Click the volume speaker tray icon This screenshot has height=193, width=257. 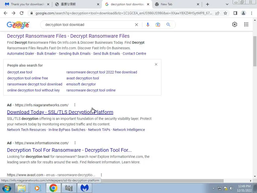(232, 188)
